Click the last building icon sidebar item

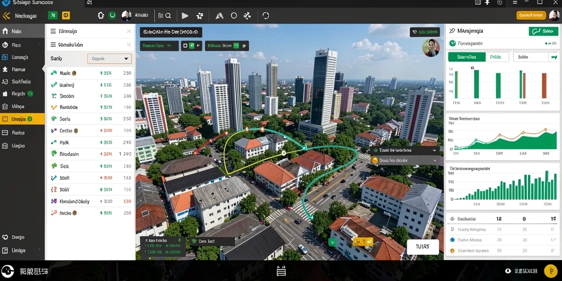click(x=22, y=146)
